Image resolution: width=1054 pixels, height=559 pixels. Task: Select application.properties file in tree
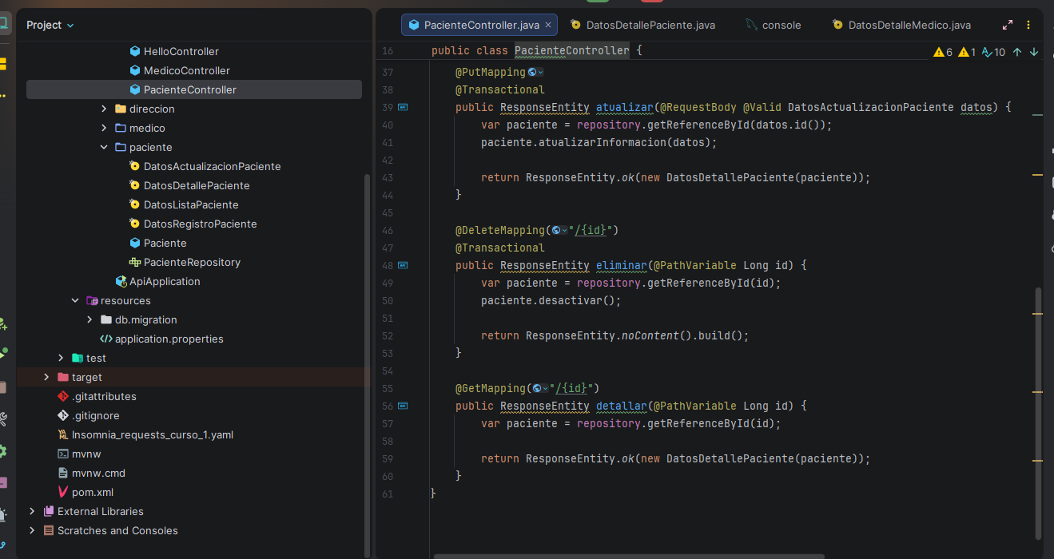pos(169,339)
